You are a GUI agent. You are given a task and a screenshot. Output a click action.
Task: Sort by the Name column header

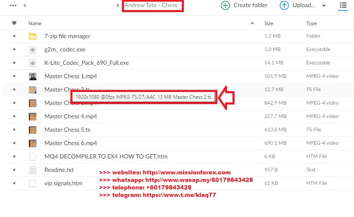click(x=35, y=23)
